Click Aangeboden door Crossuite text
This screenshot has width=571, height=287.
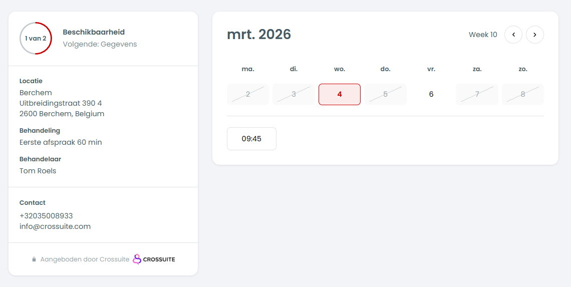click(x=85, y=259)
